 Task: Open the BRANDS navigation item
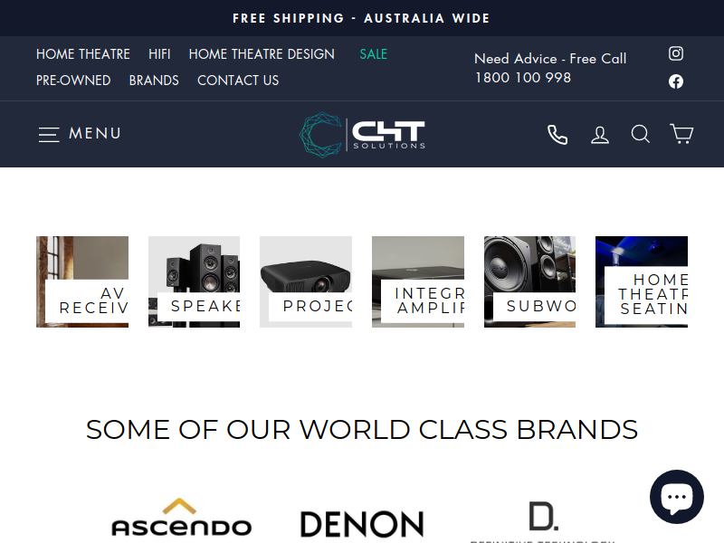point(154,81)
